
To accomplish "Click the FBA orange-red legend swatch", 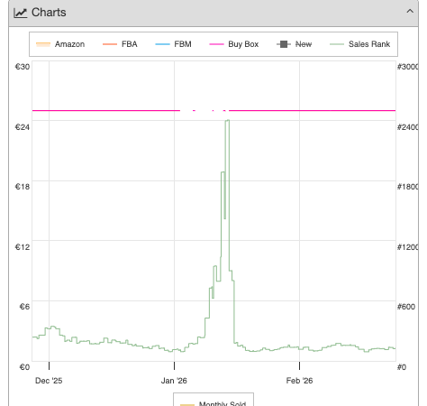I will (x=110, y=44).
